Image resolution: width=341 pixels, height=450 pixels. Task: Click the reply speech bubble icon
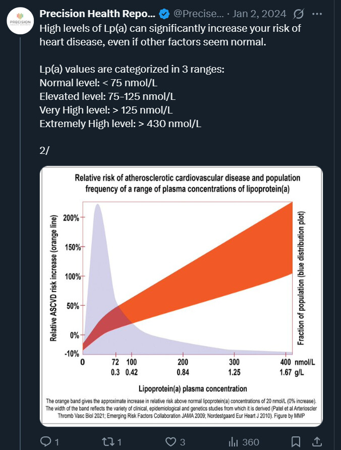[x=46, y=442]
